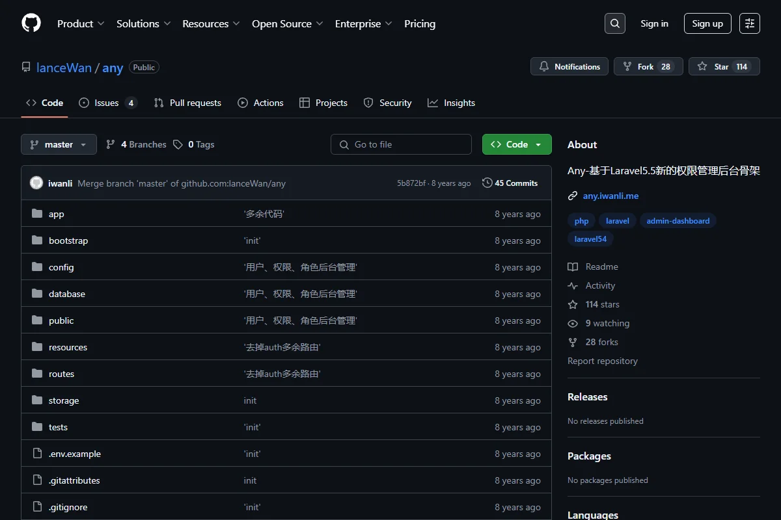Viewport: 781px width, 520px height.
Task: Expand the green Code dropdown button
Action: [x=517, y=144]
